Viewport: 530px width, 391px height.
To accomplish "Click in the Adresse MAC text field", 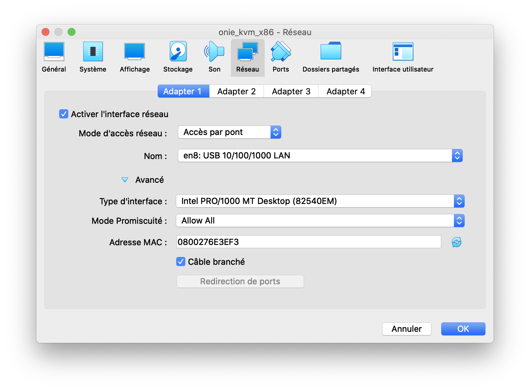I will point(308,242).
